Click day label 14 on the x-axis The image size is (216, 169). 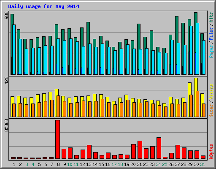[x=95, y=164]
